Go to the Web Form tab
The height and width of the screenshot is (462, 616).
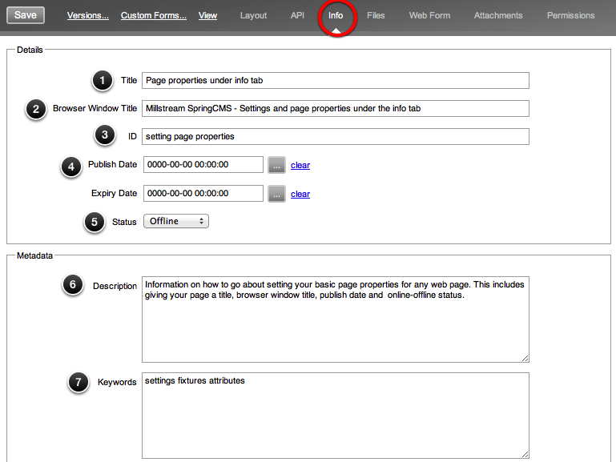point(429,15)
